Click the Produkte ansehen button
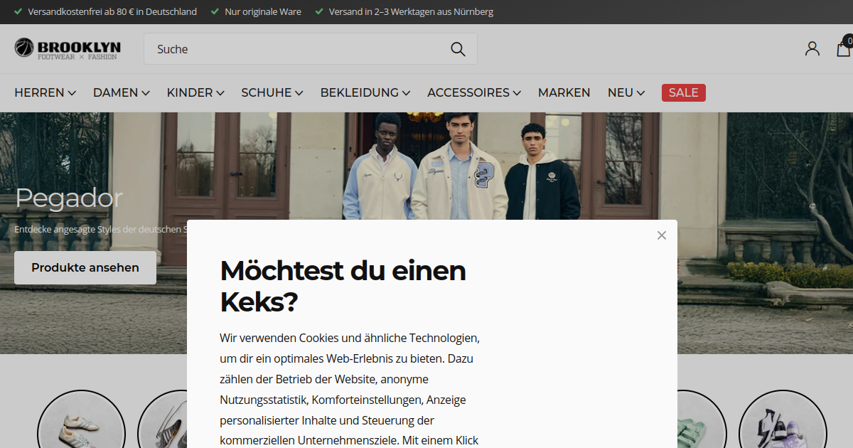This screenshot has width=853, height=448. pyautogui.click(x=85, y=268)
